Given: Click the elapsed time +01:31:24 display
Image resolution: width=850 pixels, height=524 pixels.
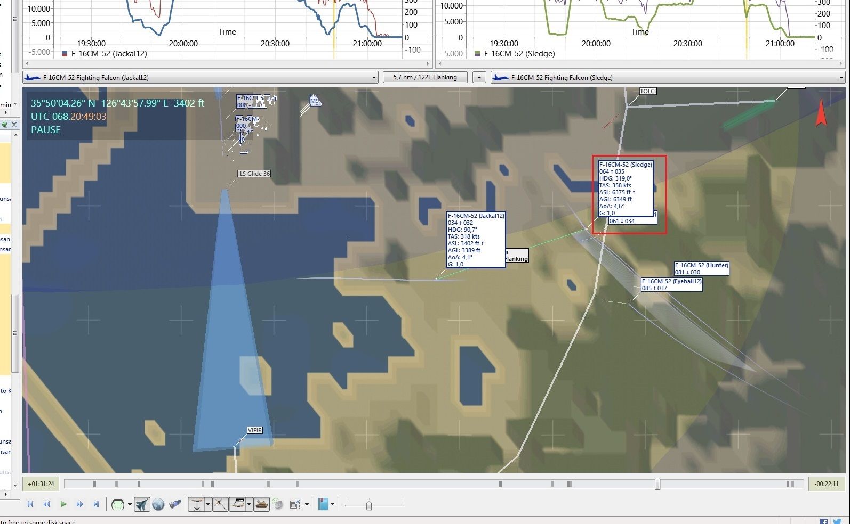Looking at the screenshot, I should 41,484.
